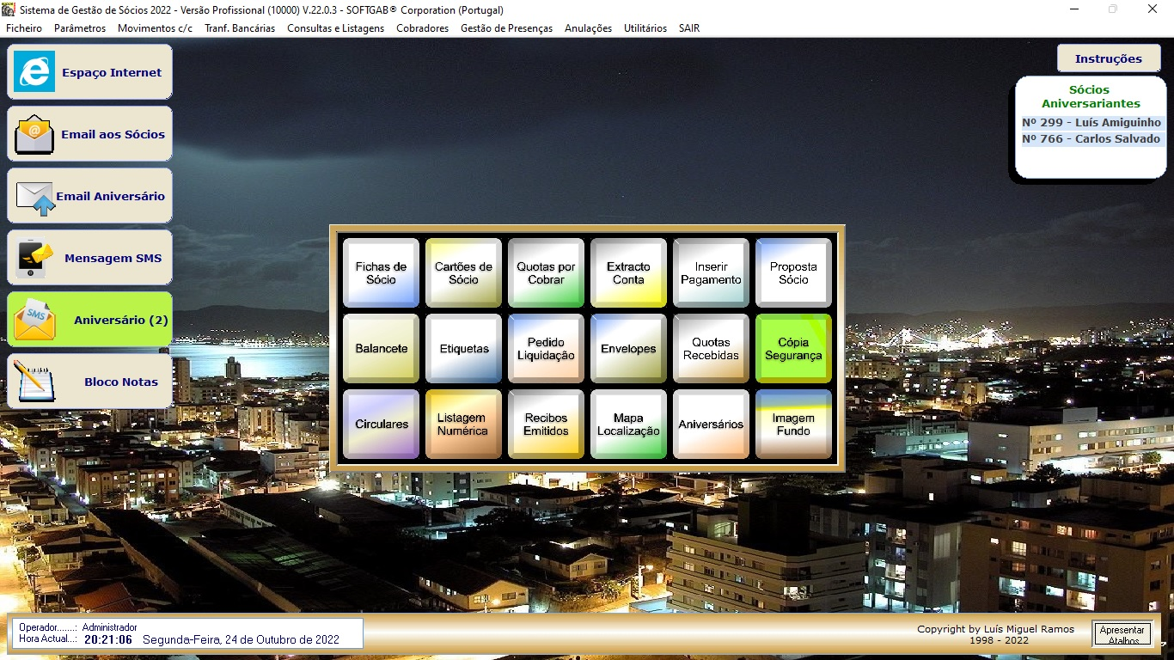Open the Ficheiro menu
The width and height of the screenshot is (1174, 660).
click(x=24, y=28)
